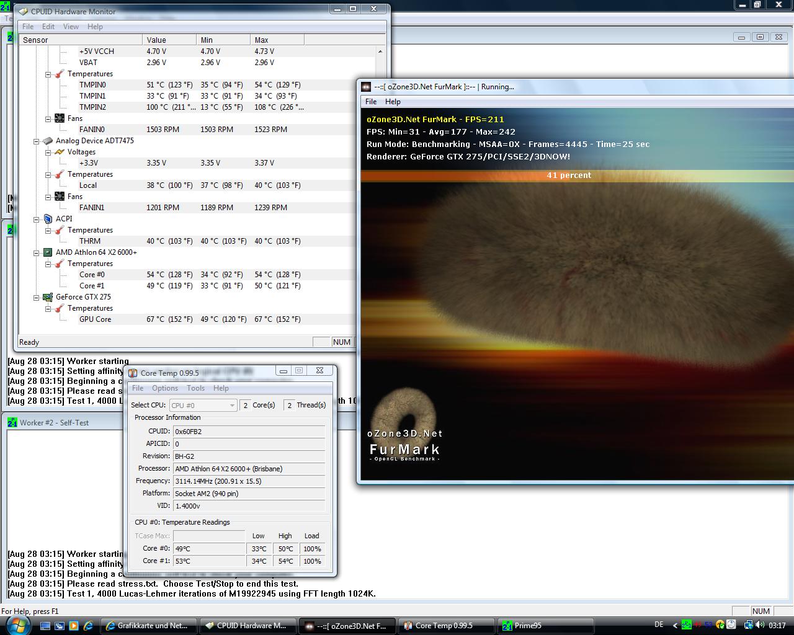Click thermometer icon above THRM row

pos(60,230)
